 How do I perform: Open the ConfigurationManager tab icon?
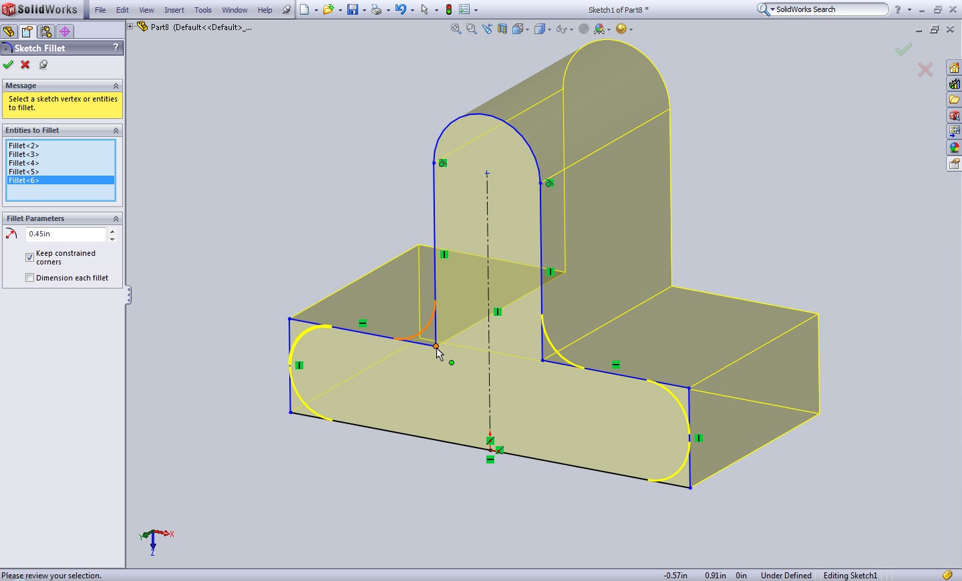[46, 32]
